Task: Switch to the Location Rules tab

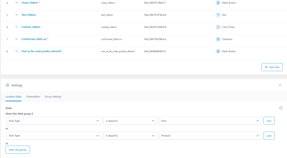Action: click(13, 97)
